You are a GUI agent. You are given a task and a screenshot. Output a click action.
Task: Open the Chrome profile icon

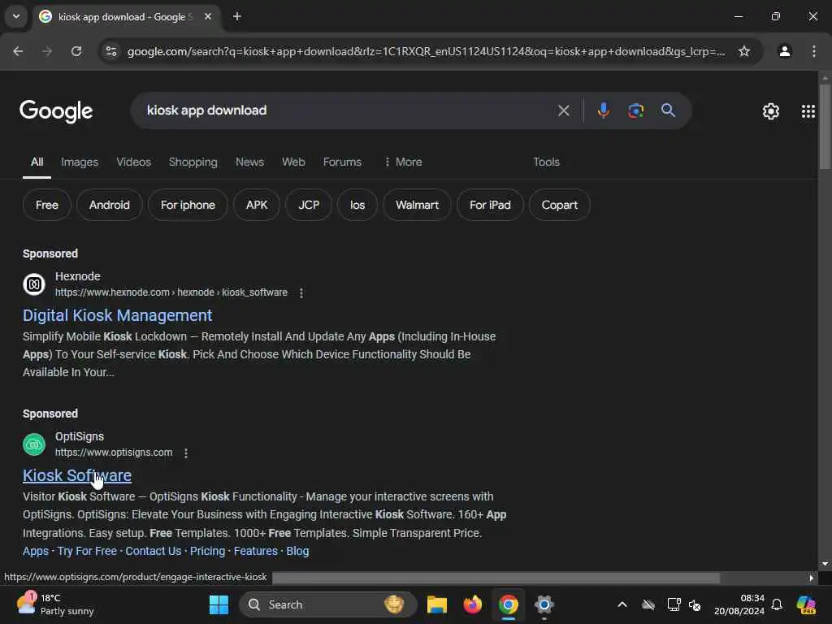(785, 51)
